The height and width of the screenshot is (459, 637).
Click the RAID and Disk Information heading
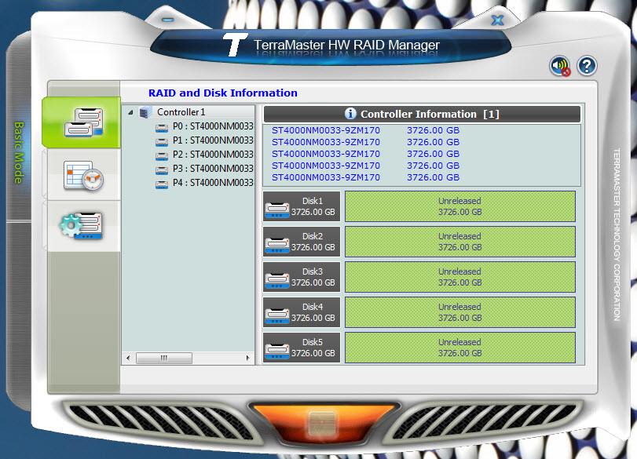[222, 93]
